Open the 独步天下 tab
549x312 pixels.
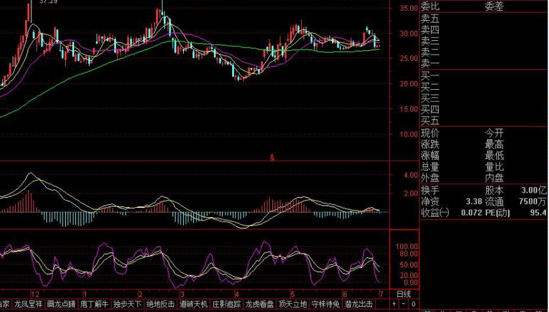(127, 304)
